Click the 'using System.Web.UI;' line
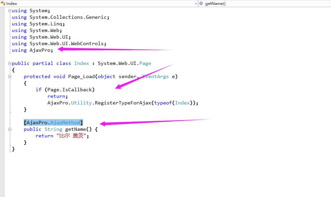This screenshot has height=197, width=331. point(41,37)
